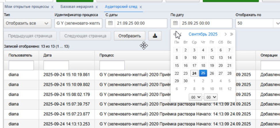Image resolution: width=280 pixels, height=128 pixels.
Task: Switch to 'Мои открытые процессы' tab
Action: click(x=27, y=7)
